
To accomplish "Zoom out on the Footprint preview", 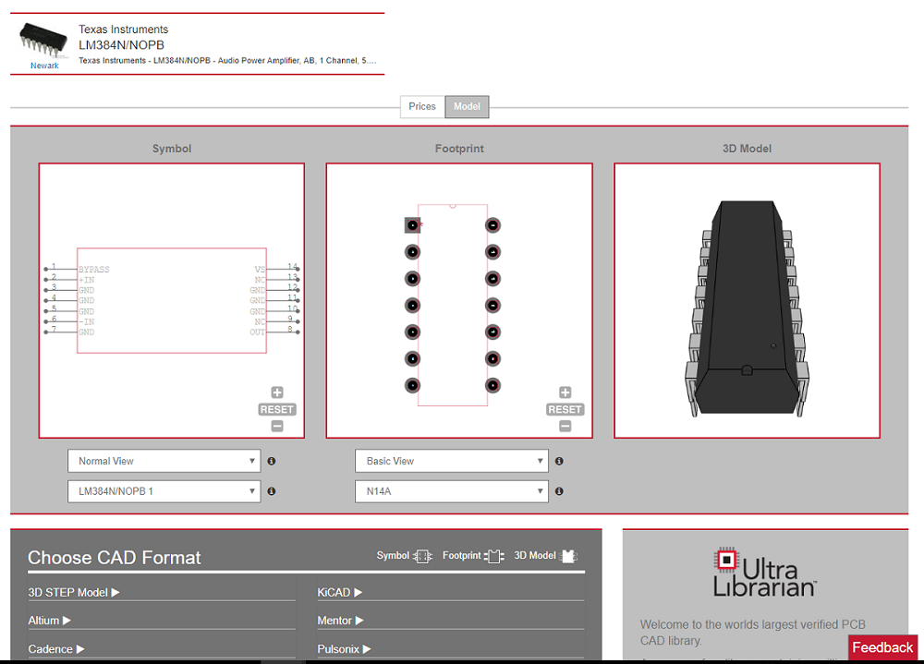I will click(x=565, y=426).
